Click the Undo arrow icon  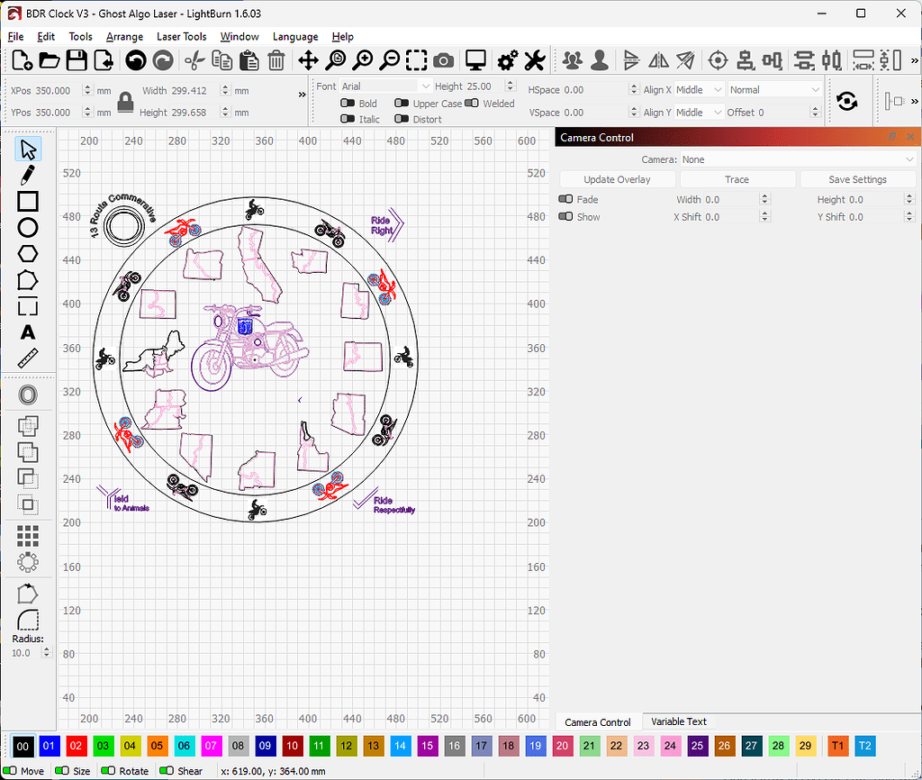(135, 60)
